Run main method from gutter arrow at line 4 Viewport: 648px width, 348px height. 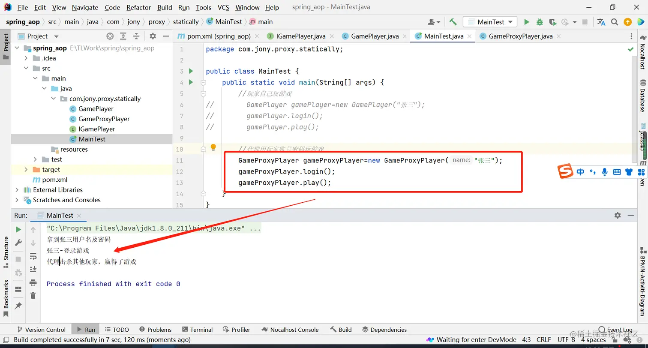coord(191,82)
